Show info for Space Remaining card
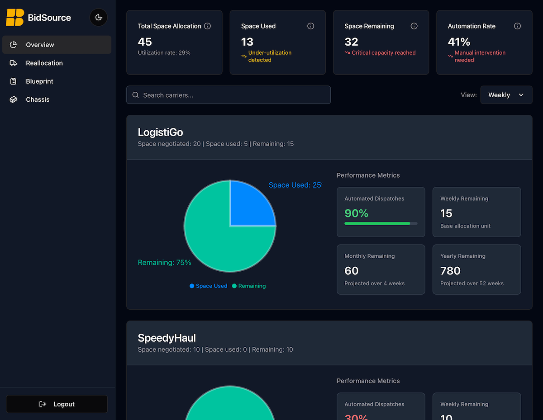 click(414, 26)
